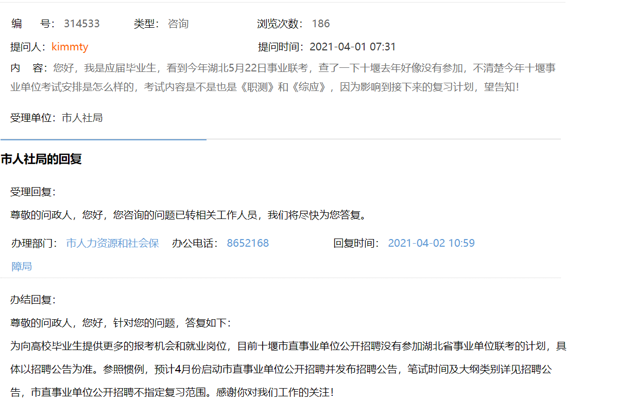The image size is (618, 403).
Task: Click the 办结回复 label
Action: tap(33, 300)
